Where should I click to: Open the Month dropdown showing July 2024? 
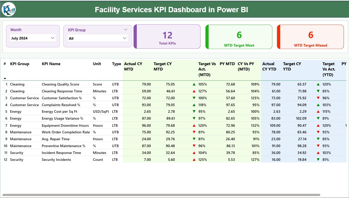33,38
